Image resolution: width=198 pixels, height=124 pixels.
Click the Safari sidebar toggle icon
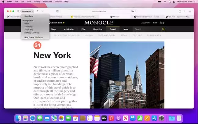19,11
